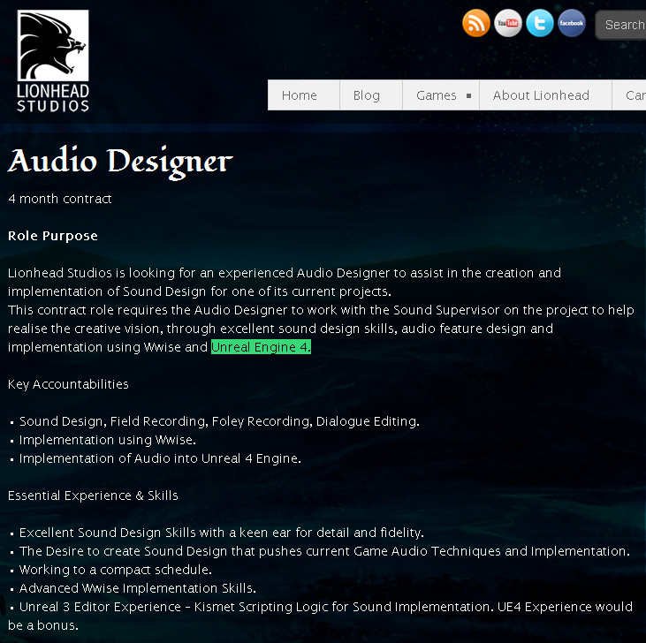The image size is (646, 643).
Task: Focus the Search input field
Action: pos(623,26)
